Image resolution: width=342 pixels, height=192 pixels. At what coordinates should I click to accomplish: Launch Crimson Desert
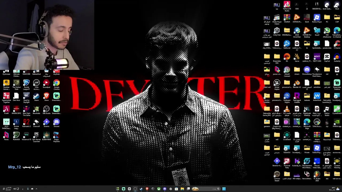pyautogui.click(x=277, y=176)
